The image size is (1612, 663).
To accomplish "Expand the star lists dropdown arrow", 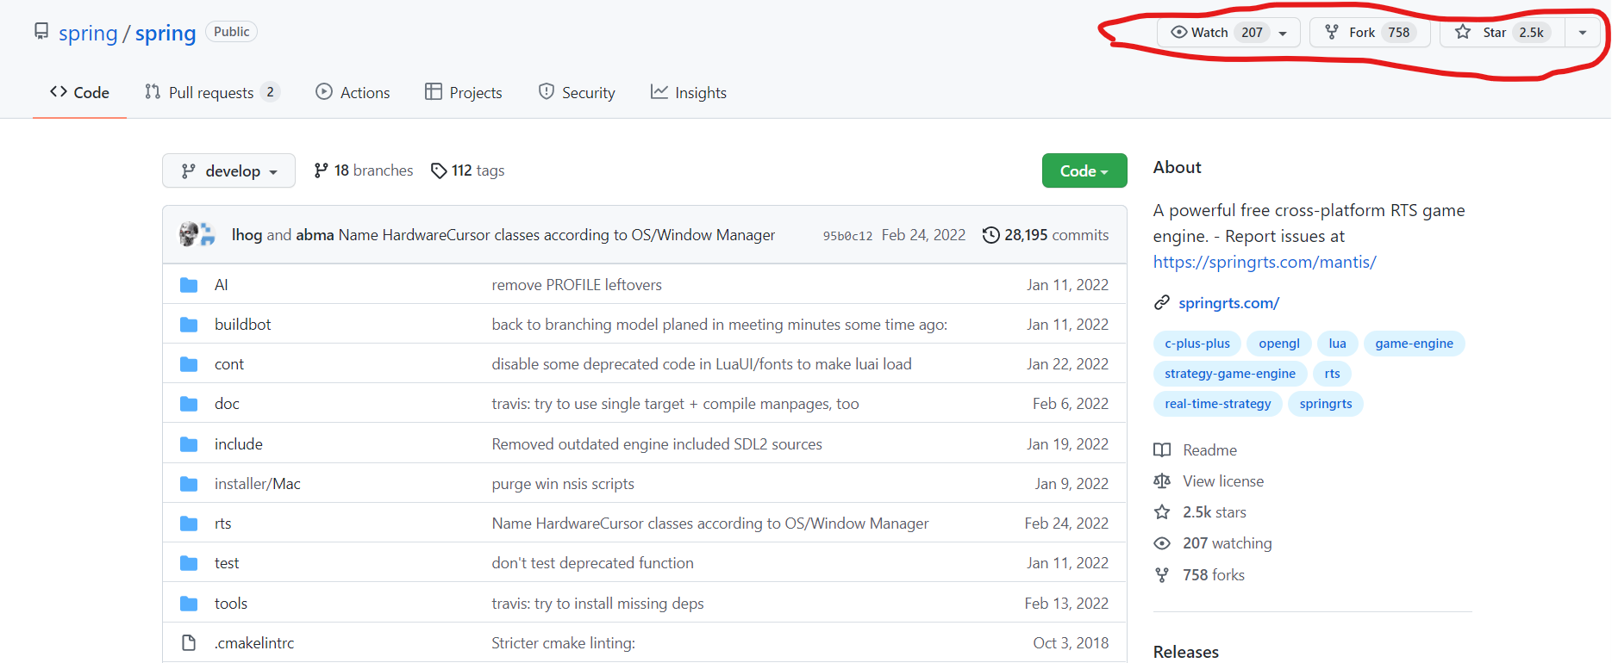I will click(x=1583, y=33).
